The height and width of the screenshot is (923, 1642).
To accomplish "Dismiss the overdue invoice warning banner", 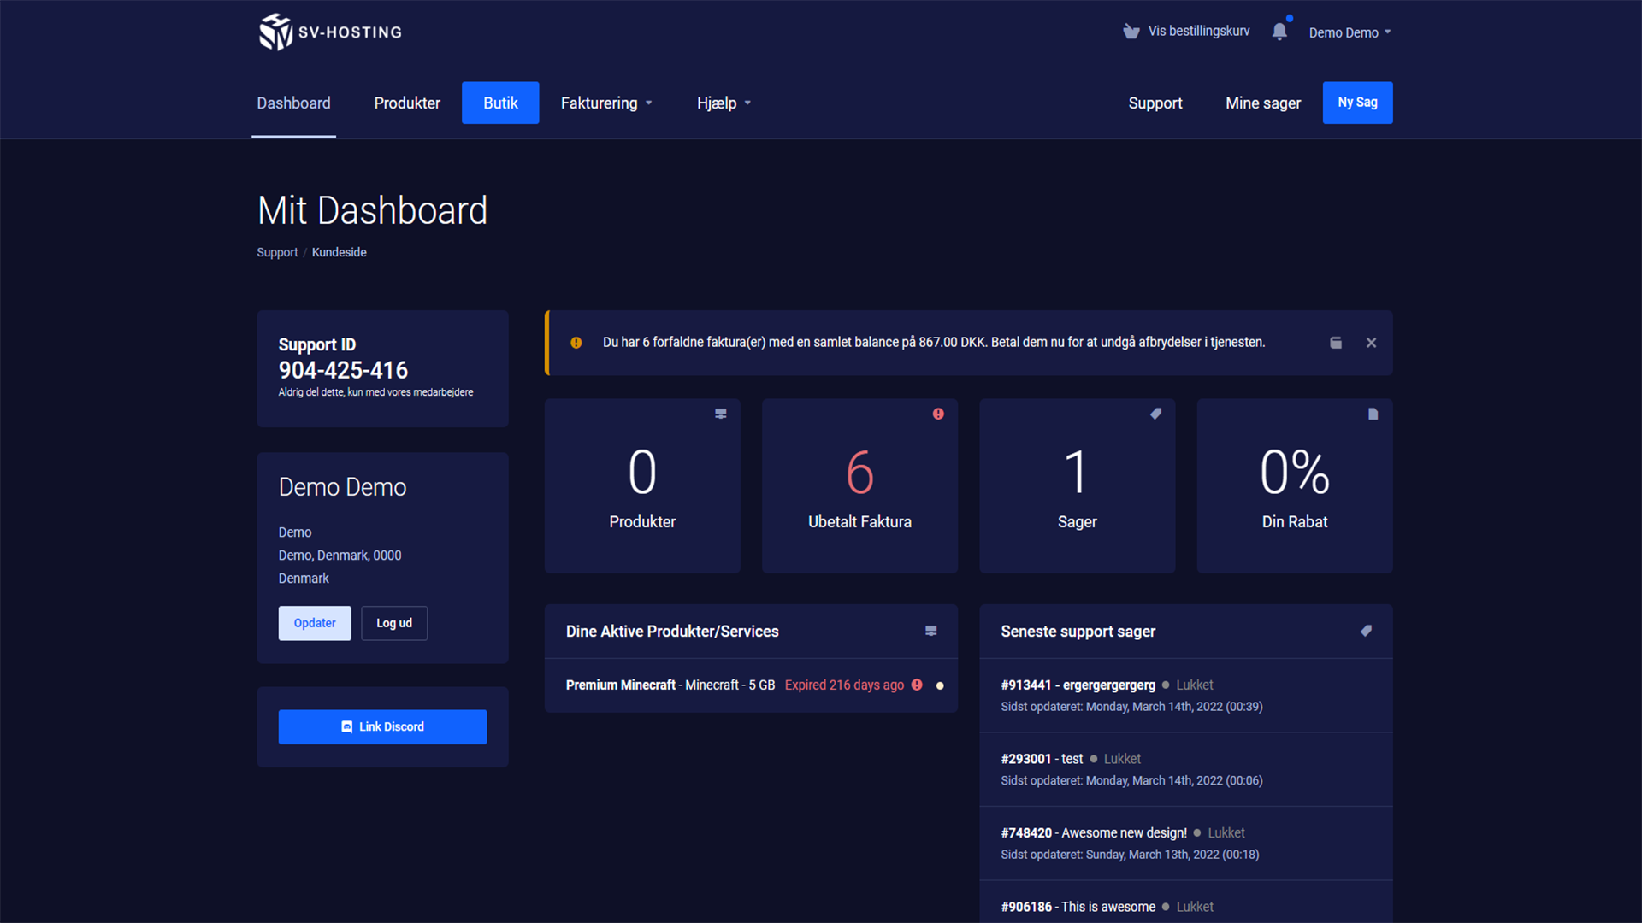I will tap(1371, 343).
